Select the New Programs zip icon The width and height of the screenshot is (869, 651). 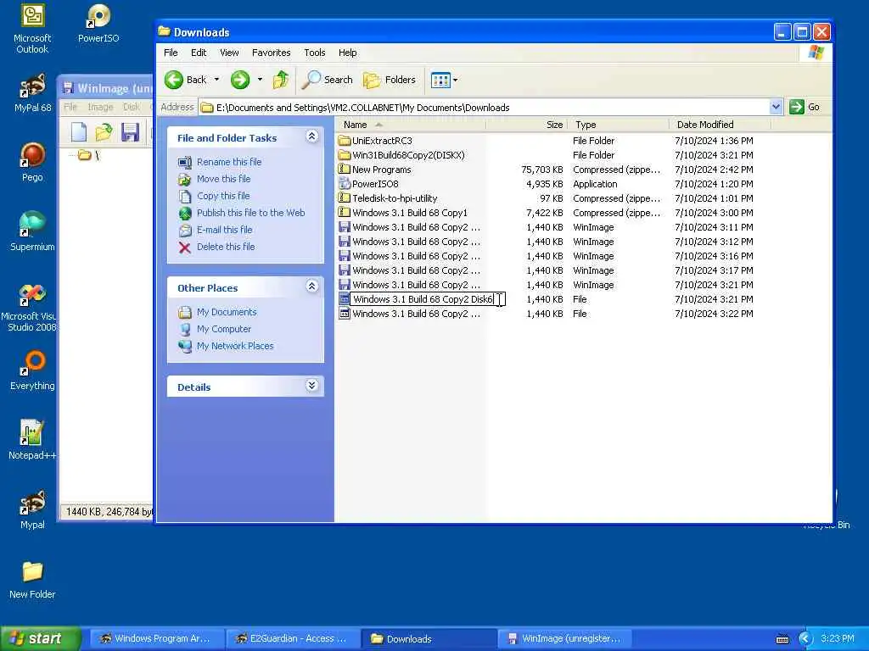pyautogui.click(x=345, y=169)
